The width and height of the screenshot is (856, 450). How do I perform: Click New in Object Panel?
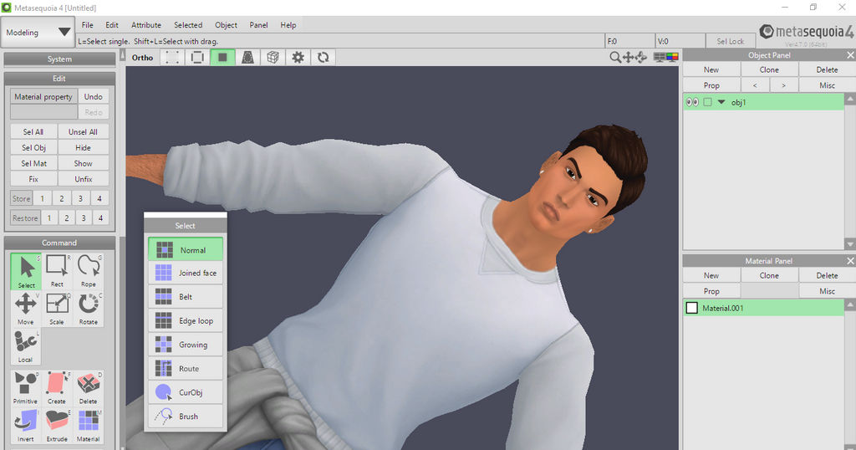pos(711,70)
